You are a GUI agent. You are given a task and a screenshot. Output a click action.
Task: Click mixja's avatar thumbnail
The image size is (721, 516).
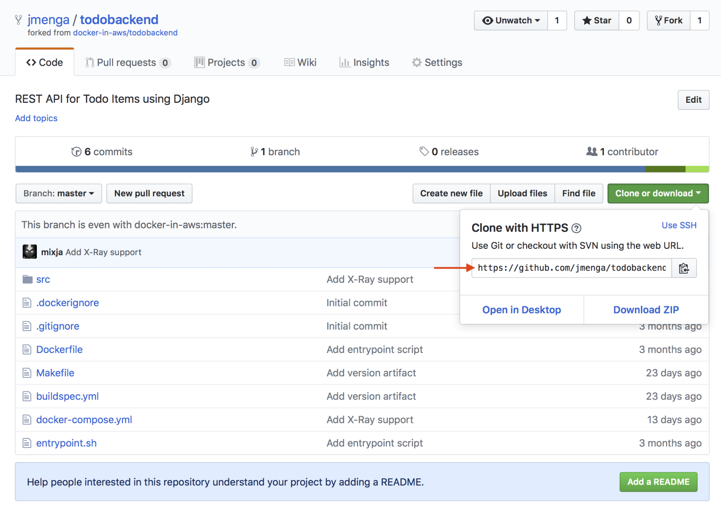pyautogui.click(x=30, y=252)
